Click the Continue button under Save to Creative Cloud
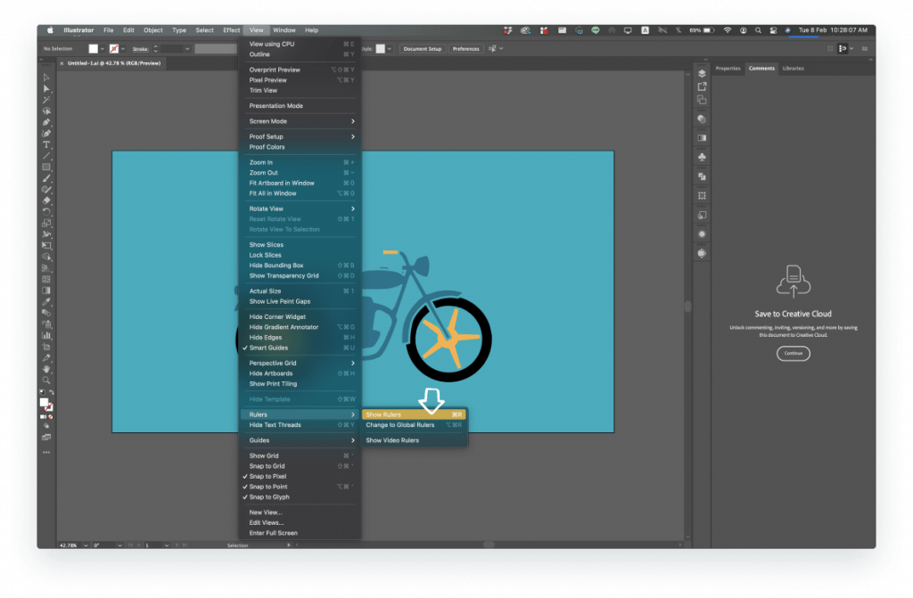This screenshot has width=913, height=598. click(793, 353)
